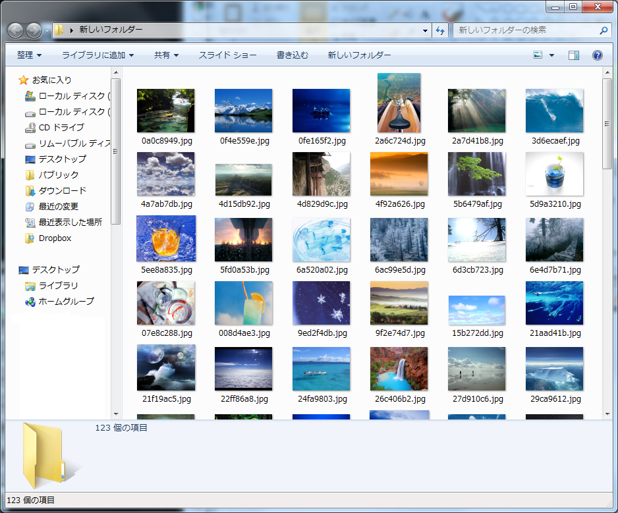618x513 pixels.
Task: Click 書き込む button
Action: pos(293,55)
